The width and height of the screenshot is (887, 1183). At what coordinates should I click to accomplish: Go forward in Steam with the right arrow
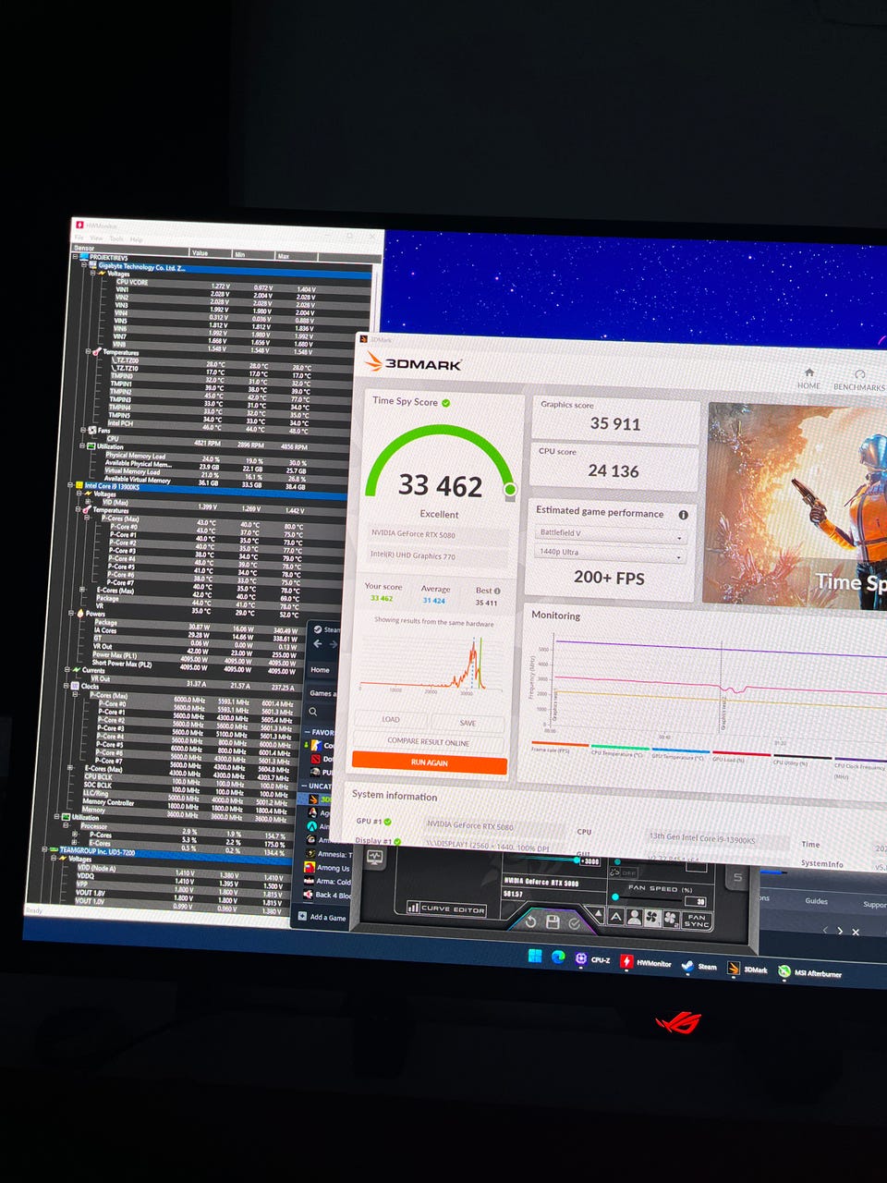[334, 644]
